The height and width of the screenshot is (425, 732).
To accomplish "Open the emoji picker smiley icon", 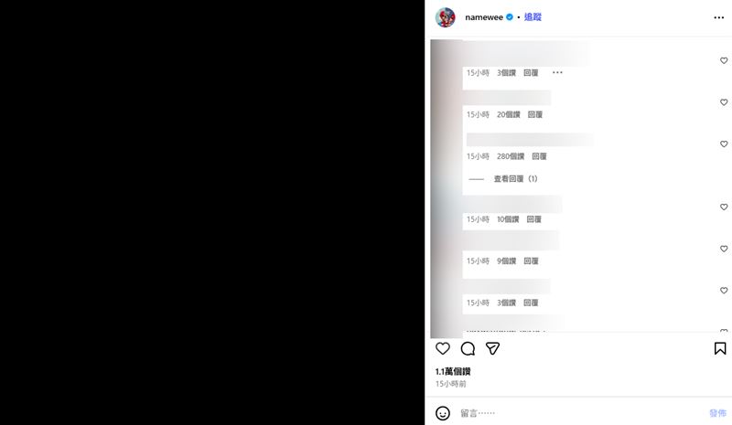I will (x=443, y=413).
